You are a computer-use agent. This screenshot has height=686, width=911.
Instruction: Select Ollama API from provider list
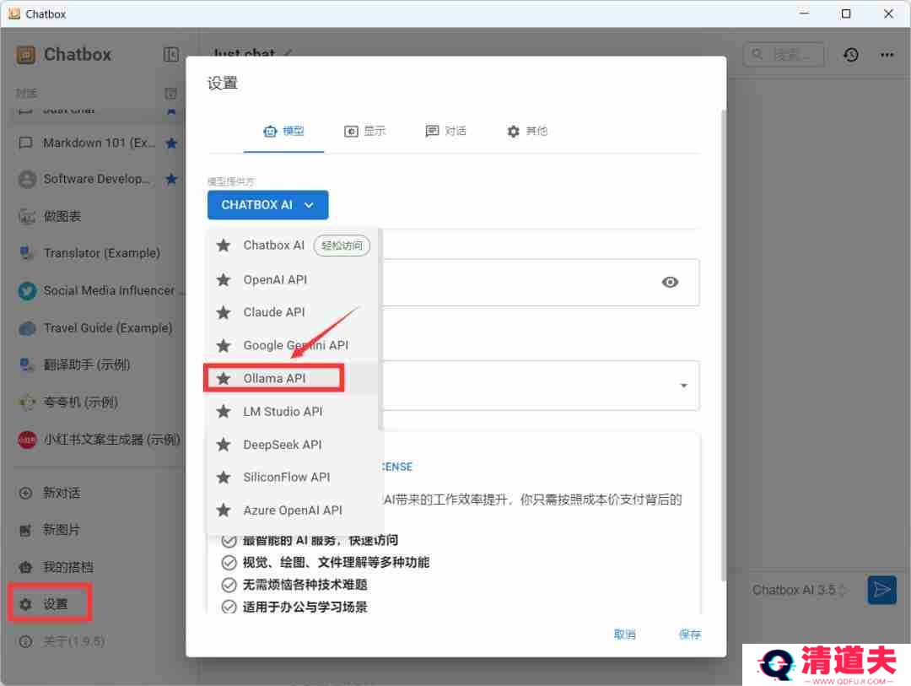[292, 379]
